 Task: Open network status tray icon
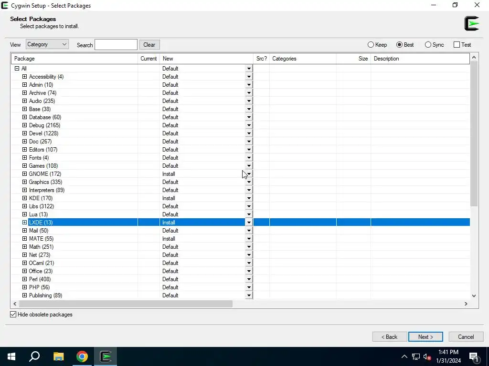pos(416,356)
